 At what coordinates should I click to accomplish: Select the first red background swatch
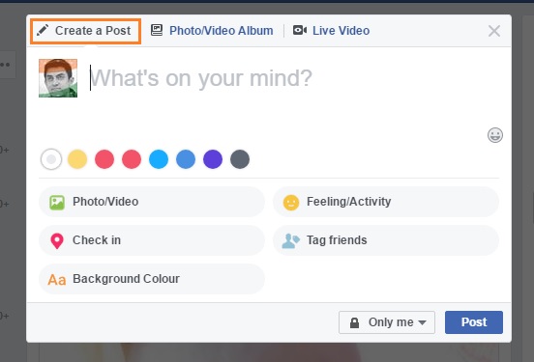click(104, 159)
